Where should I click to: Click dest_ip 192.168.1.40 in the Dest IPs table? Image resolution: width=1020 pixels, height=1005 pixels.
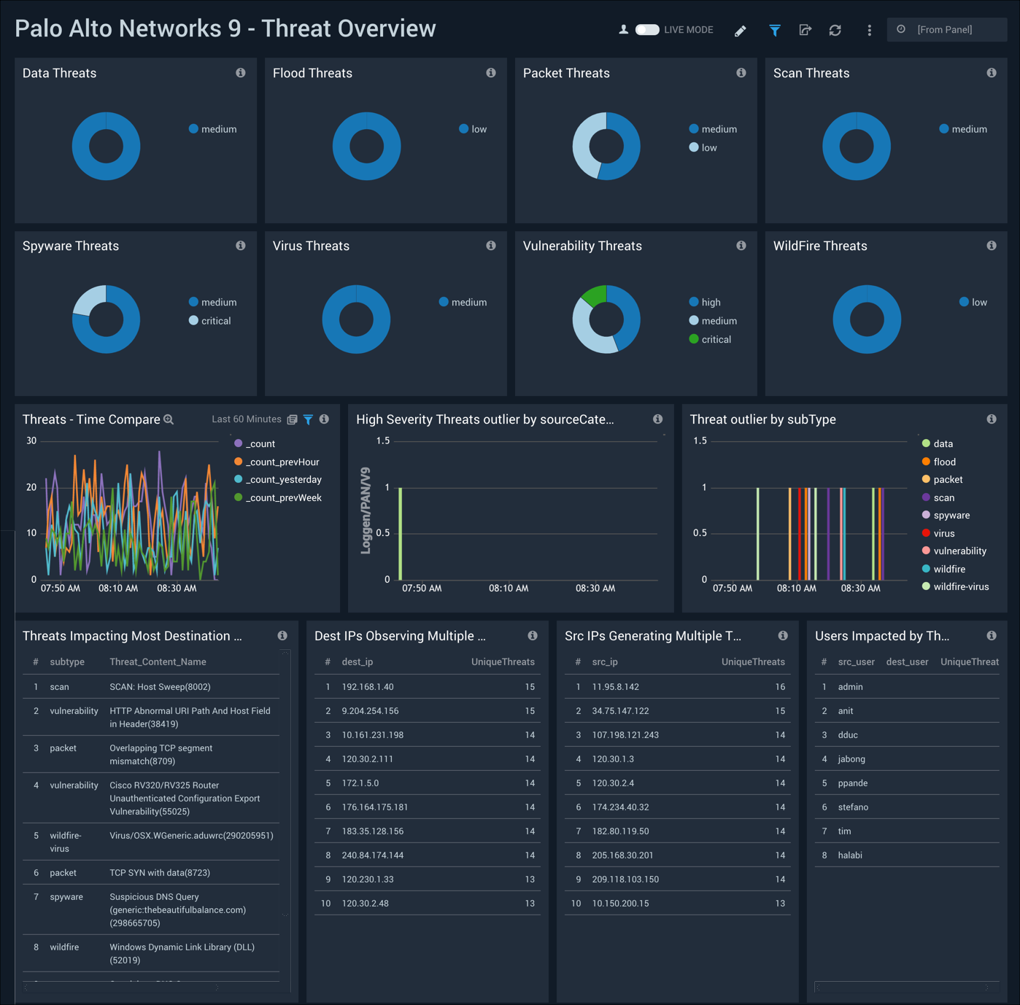(x=368, y=686)
